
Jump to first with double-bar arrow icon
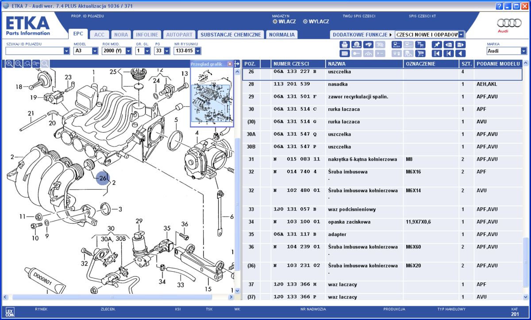(x=437, y=53)
